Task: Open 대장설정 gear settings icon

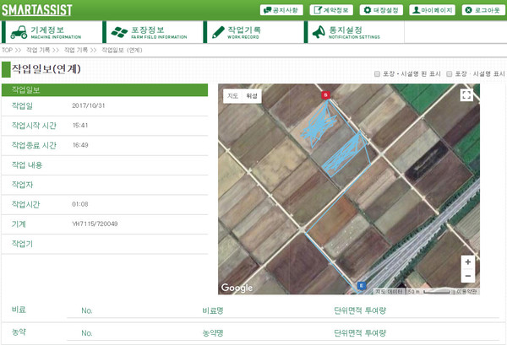Action: coord(366,10)
